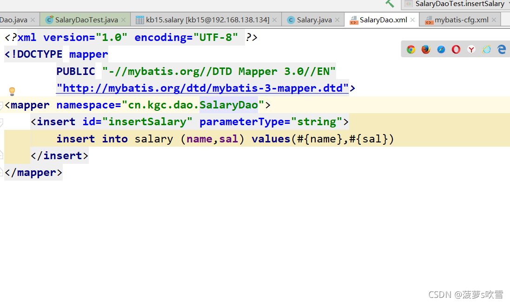Click the encoding value "UTF-8"
The height and width of the screenshot is (303, 510).
(x=216, y=37)
